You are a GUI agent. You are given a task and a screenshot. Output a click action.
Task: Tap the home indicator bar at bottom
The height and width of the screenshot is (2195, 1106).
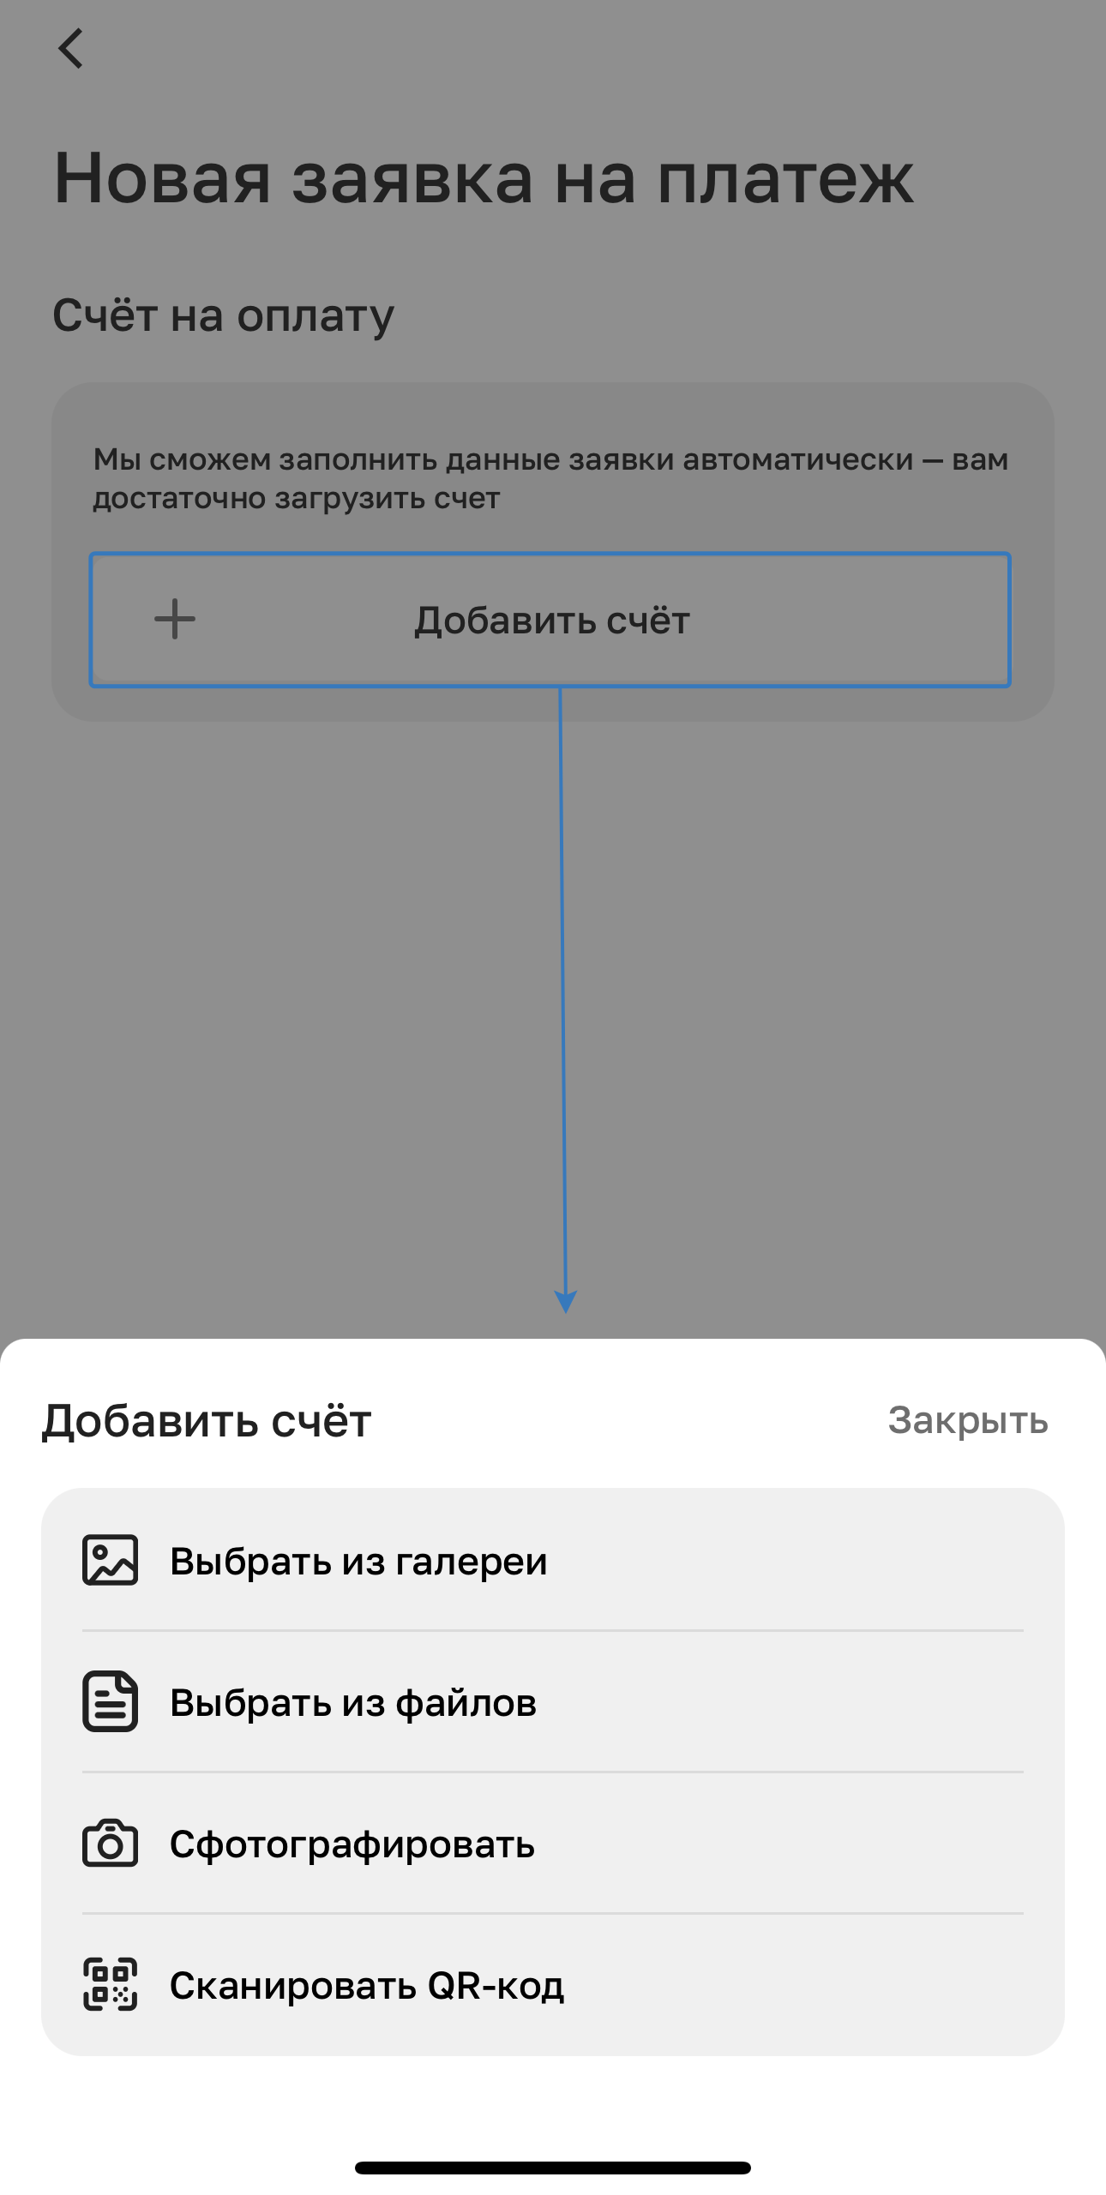pos(553,2168)
